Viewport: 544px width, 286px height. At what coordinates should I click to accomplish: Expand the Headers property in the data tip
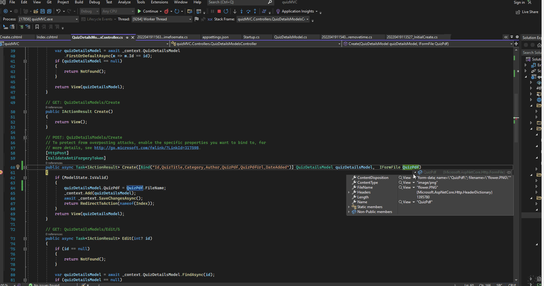point(349,192)
